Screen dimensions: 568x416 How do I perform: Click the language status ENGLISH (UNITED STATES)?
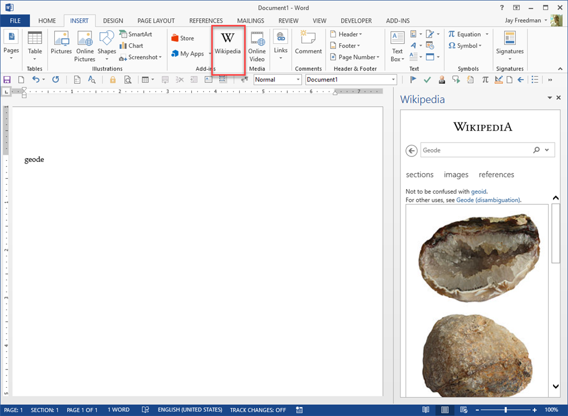point(190,410)
